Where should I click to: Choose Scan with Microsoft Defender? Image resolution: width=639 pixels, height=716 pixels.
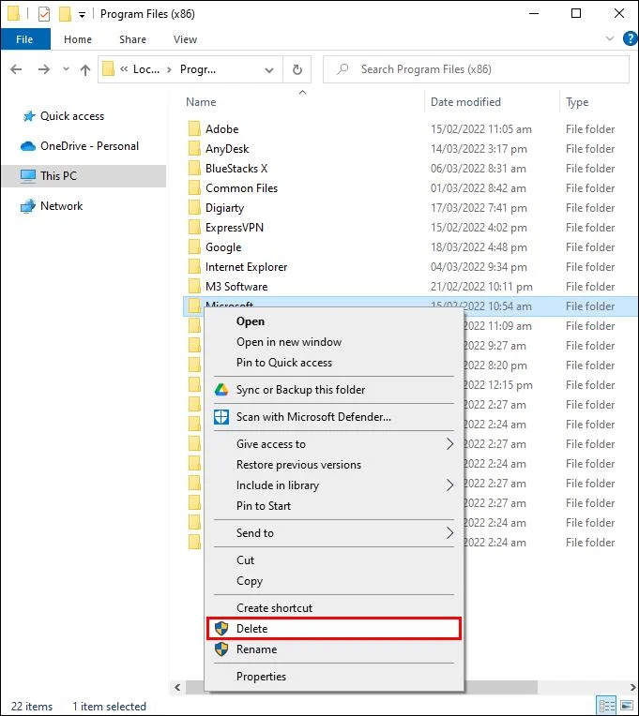pos(334,417)
